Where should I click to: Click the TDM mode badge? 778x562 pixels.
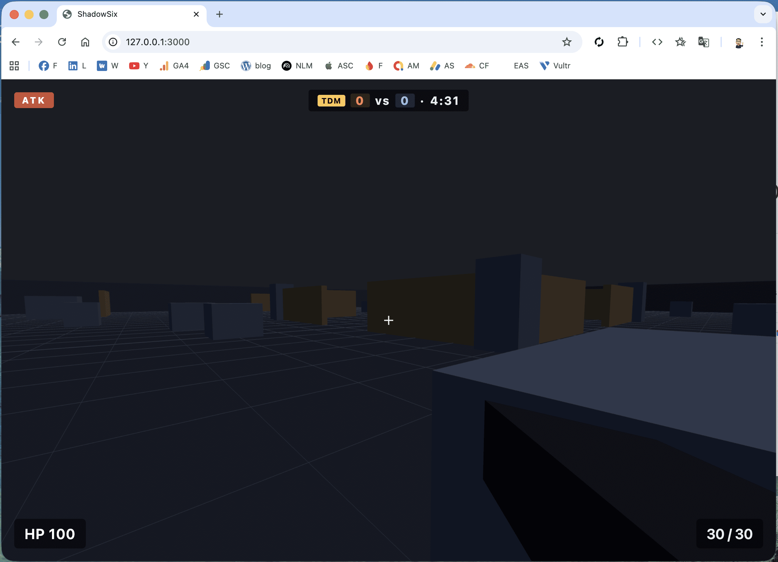point(331,101)
